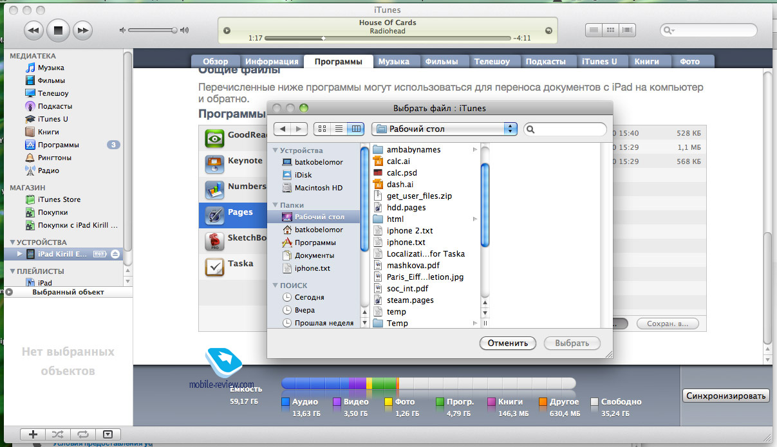Collapse the Плейлисты sidebar section

click(14, 271)
